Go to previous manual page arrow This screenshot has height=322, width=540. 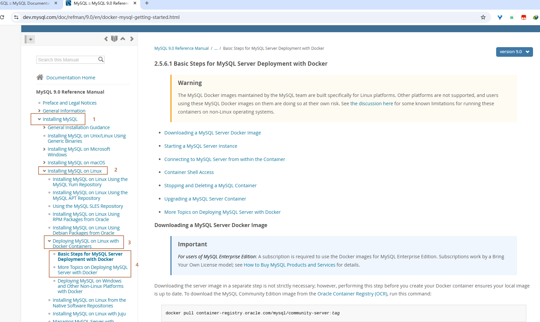click(x=106, y=39)
